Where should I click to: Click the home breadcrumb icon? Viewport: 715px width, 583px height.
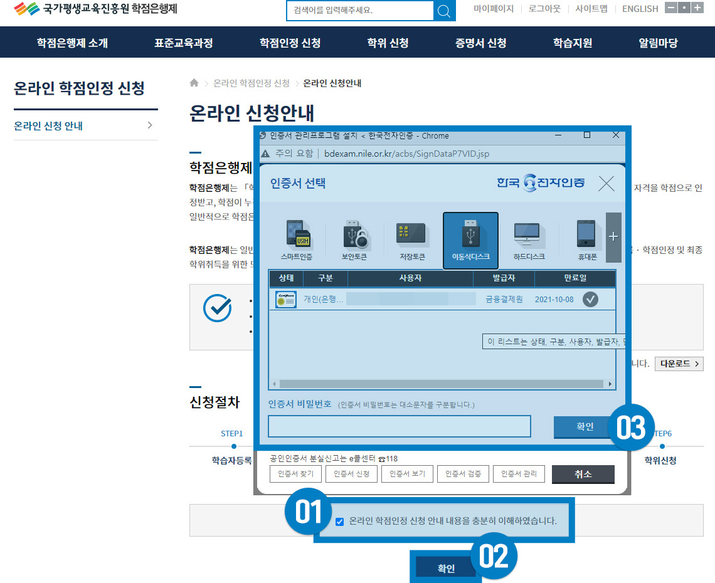194,83
